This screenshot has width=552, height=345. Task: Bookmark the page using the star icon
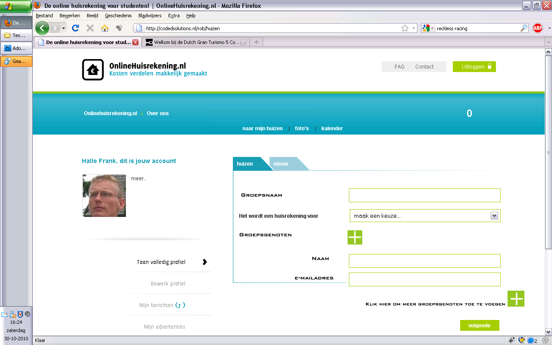click(x=405, y=28)
